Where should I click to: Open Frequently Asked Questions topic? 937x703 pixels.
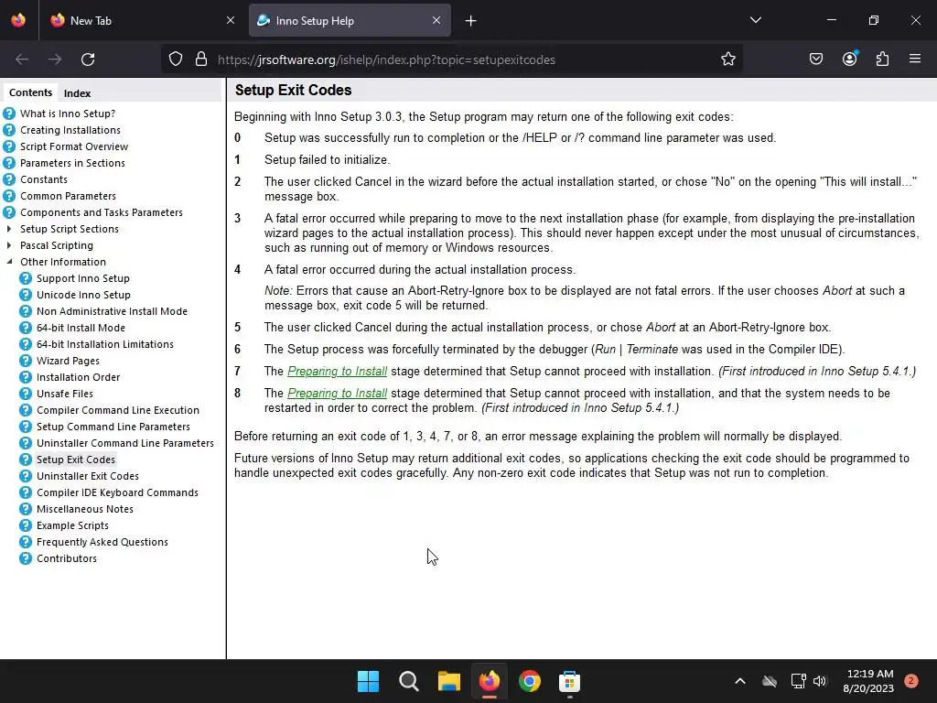(x=102, y=542)
